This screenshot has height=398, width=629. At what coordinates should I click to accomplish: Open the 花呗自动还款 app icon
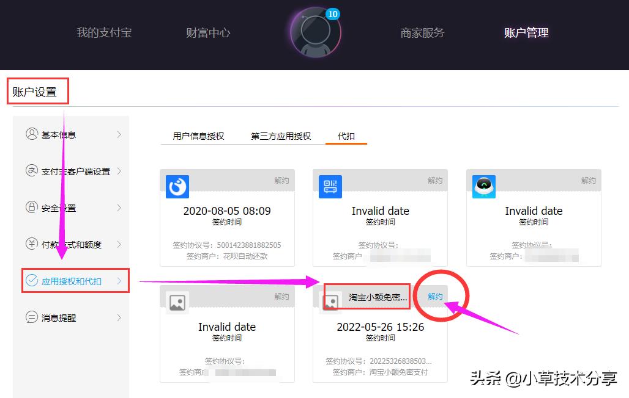[x=177, y=187]
